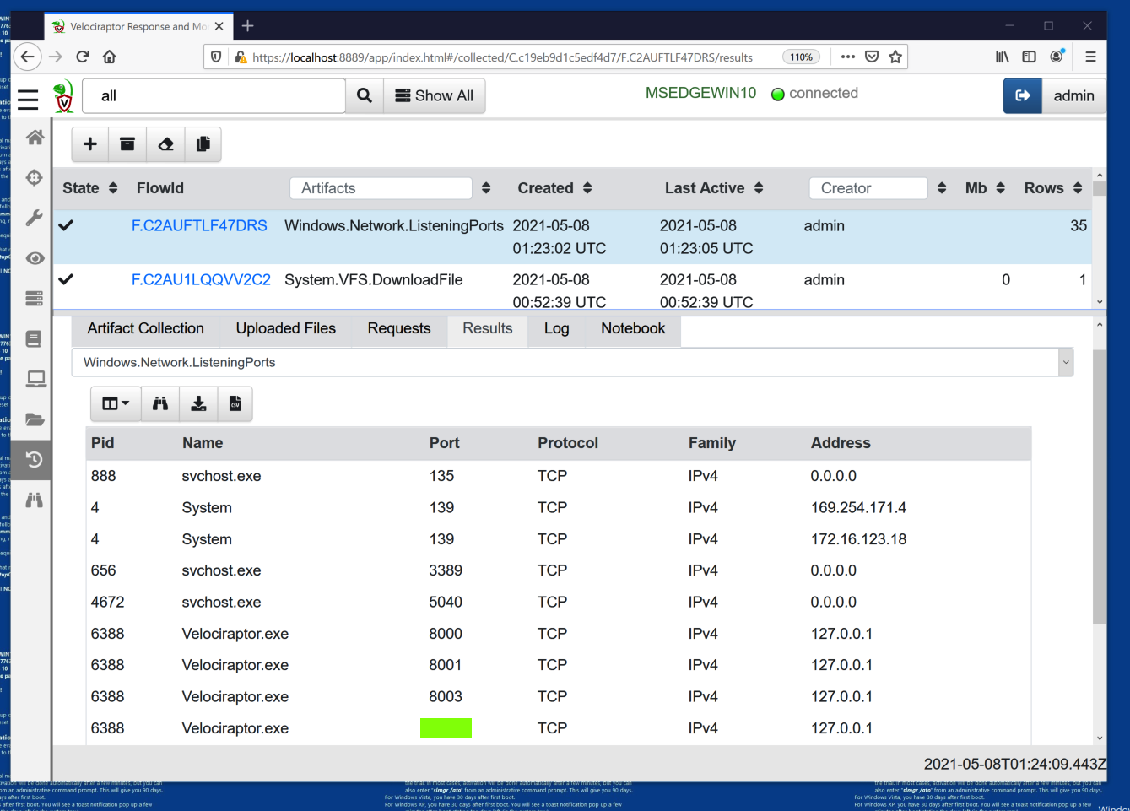Viewport: 1130px width, 811px height.
Task: Open the binoculars icon above results table
Action: (160, 403)
